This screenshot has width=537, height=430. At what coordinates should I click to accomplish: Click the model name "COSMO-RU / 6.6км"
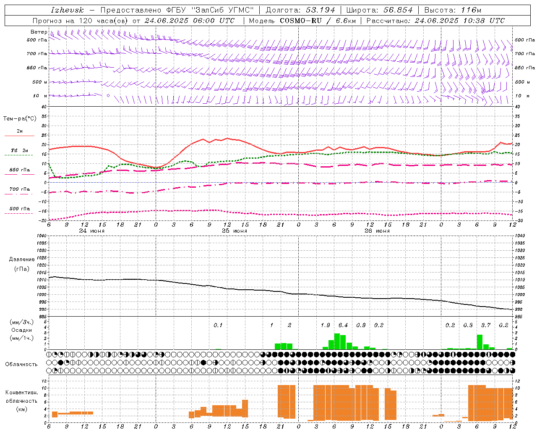tap(318, 21)
